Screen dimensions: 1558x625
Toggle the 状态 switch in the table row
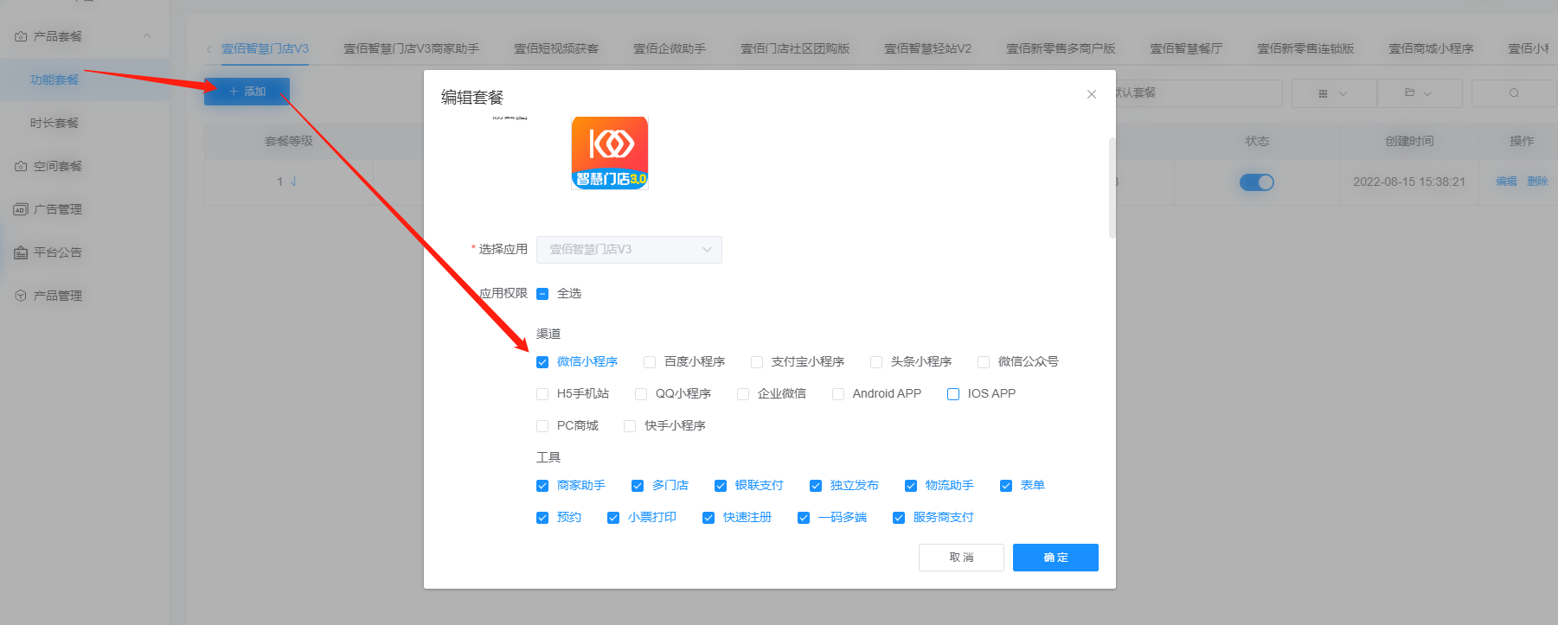pyautogui.click(x=1256, y=182)
